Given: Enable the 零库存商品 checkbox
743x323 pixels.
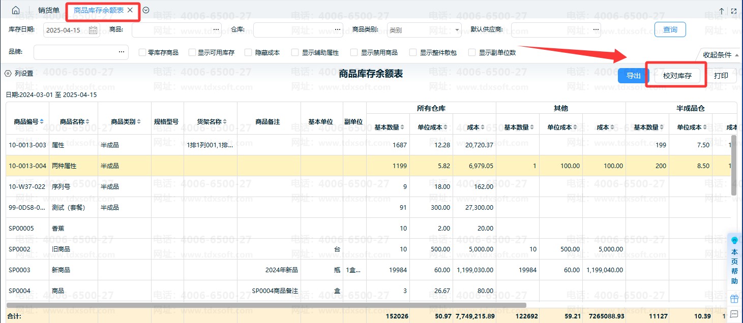Looking at the screenshot, I should tap(143, 52).
